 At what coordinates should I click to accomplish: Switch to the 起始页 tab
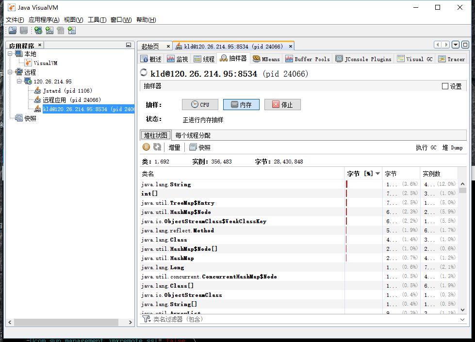[150, 47]
